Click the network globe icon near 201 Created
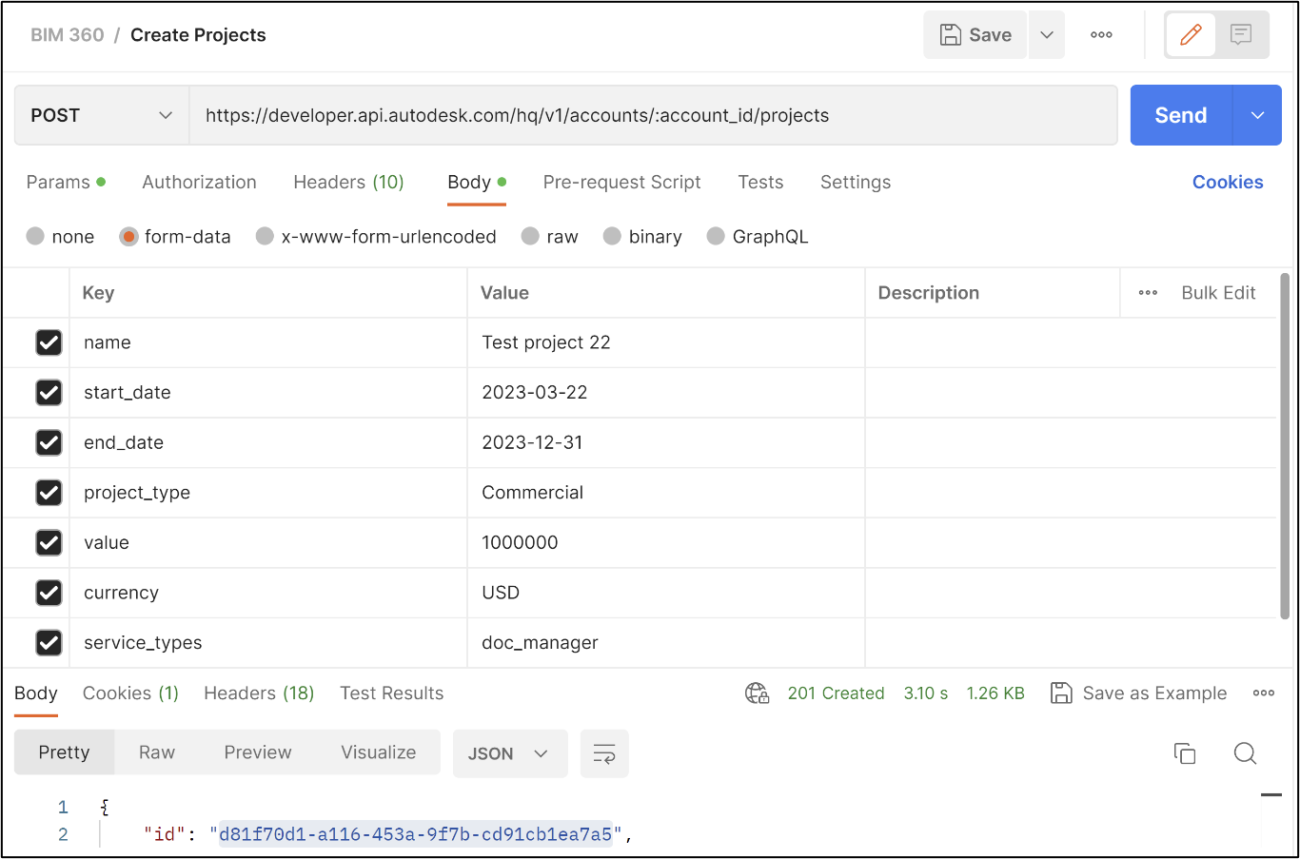Screen dimensions: 1300x859 coord(757,693)
